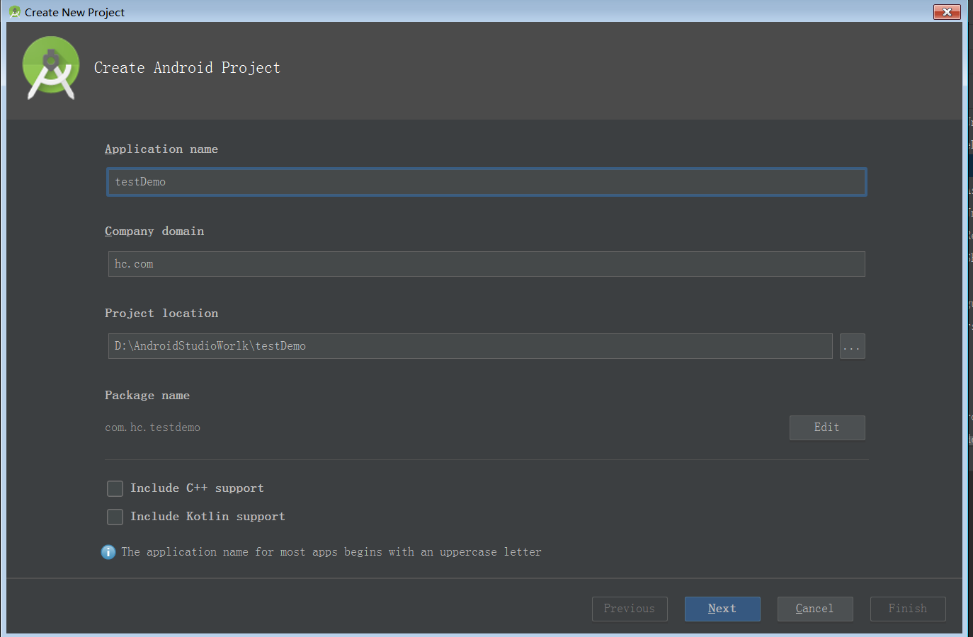
Task: Enable Include Kotlin support checkbox
Action: point(115,517)
